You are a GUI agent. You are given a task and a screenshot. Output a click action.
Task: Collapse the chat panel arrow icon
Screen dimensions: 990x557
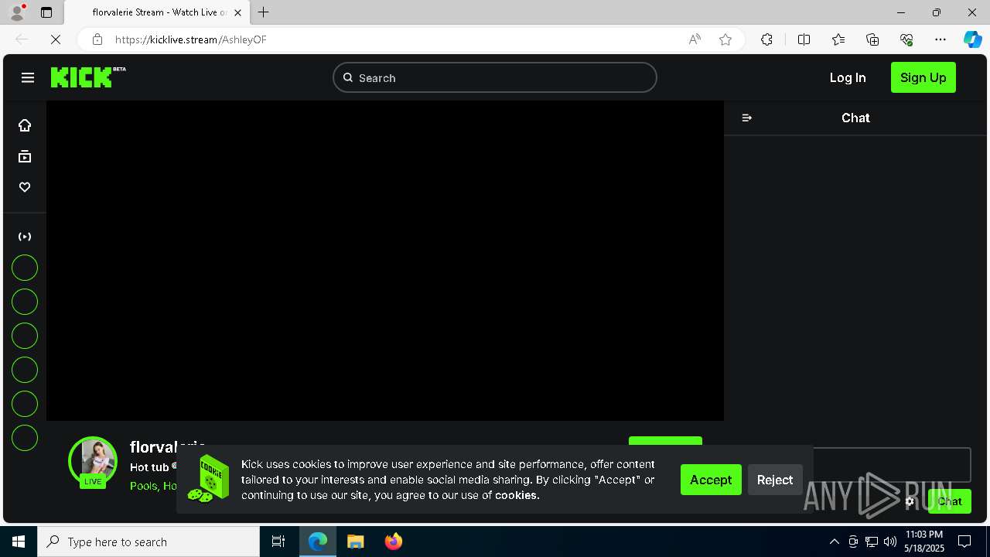pyautogui.click(x=747, y=118)
